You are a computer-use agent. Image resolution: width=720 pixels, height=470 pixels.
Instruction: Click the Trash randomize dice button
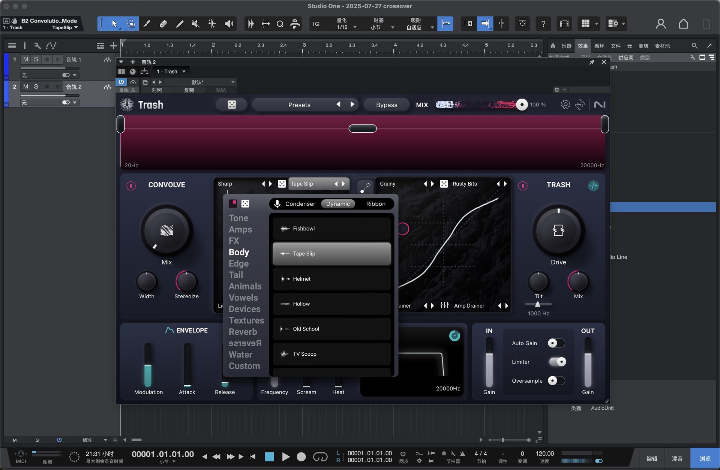coord(232,105)
